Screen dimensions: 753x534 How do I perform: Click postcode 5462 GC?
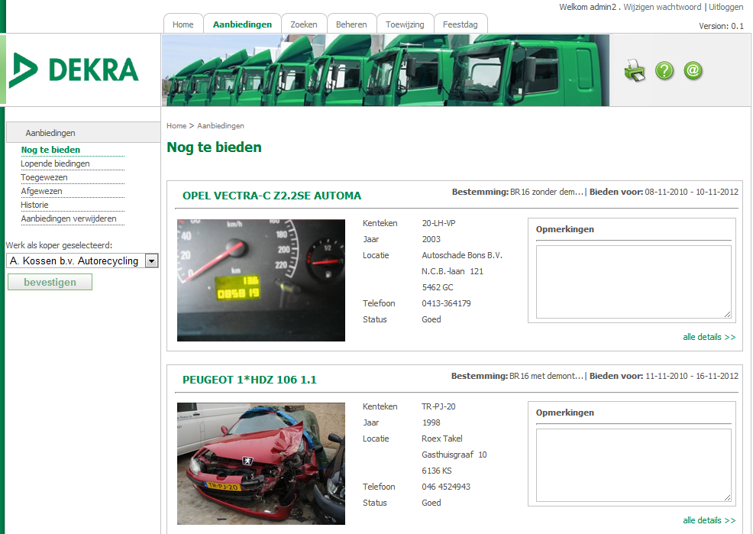438,288
